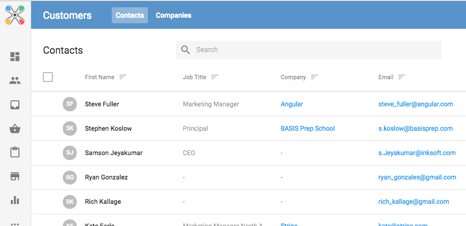Select the Stephen Koslow name
The image size is (466, 226).
(x=108, y=129)
